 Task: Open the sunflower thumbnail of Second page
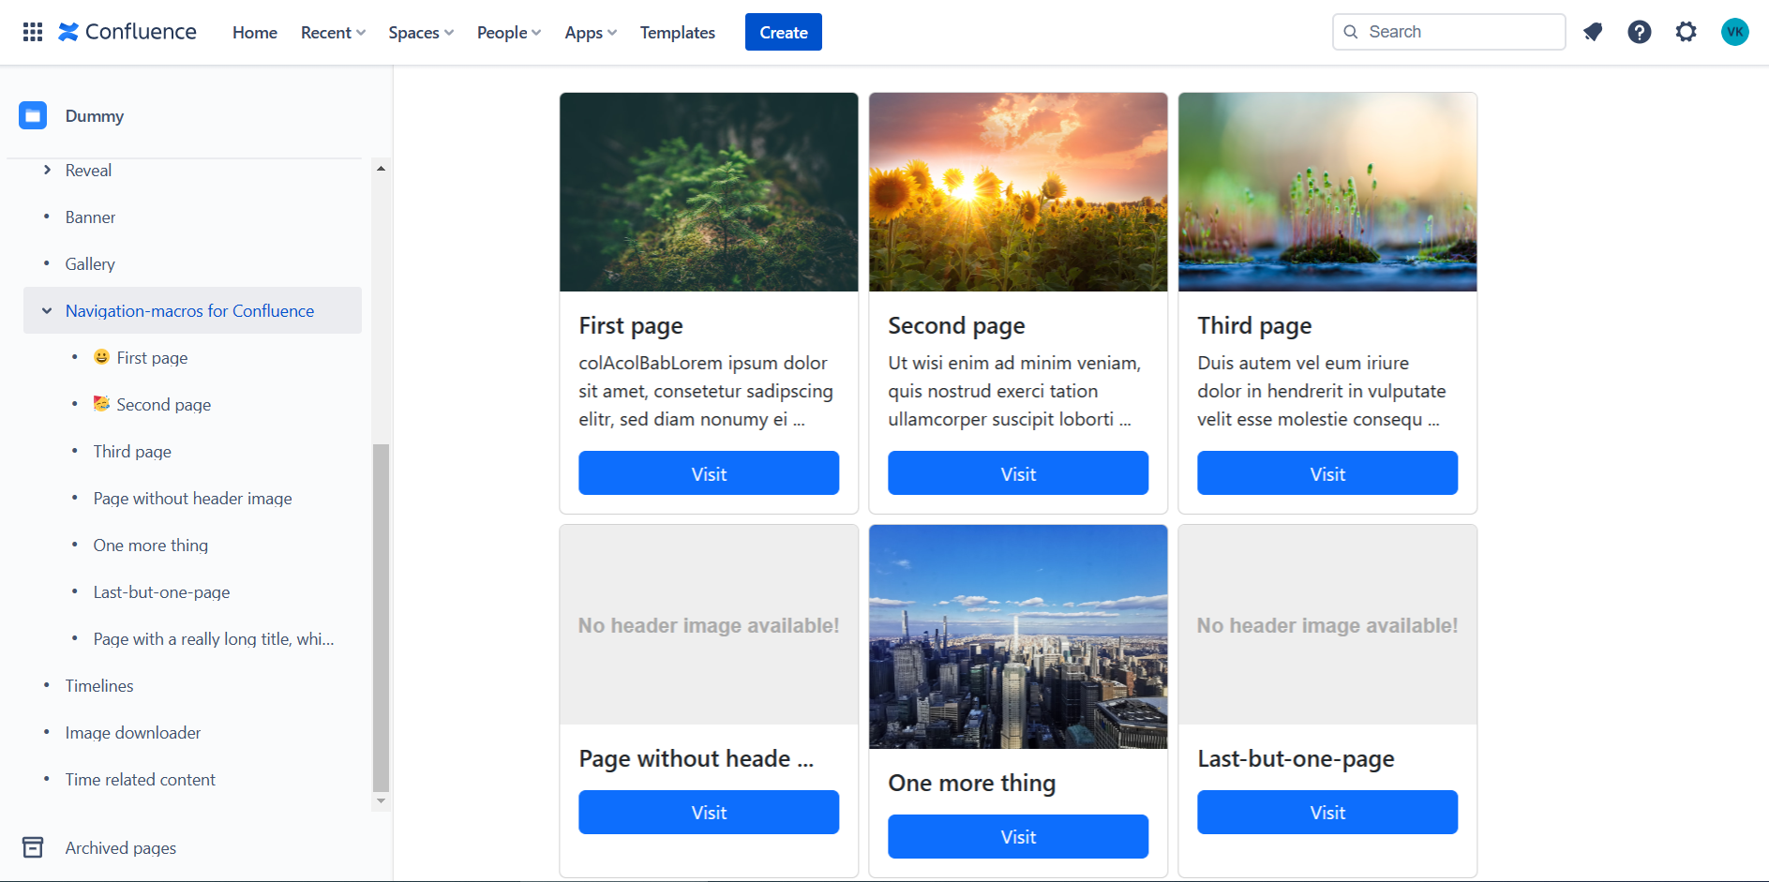[x=1018, y=192]
